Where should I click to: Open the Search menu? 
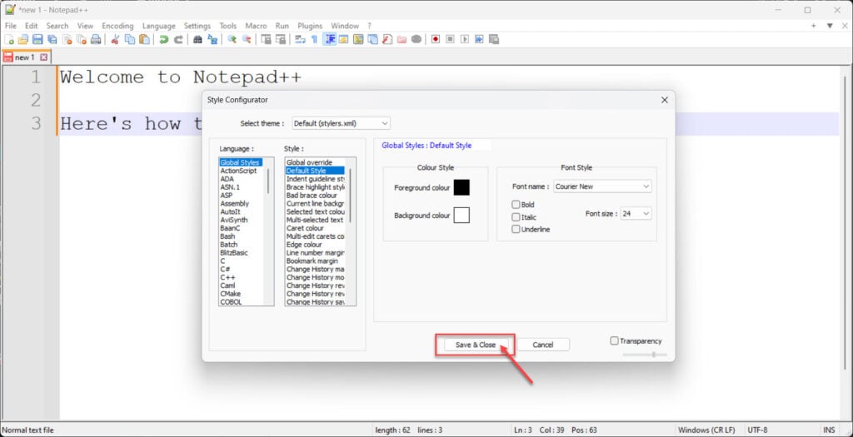coord(57,26)
